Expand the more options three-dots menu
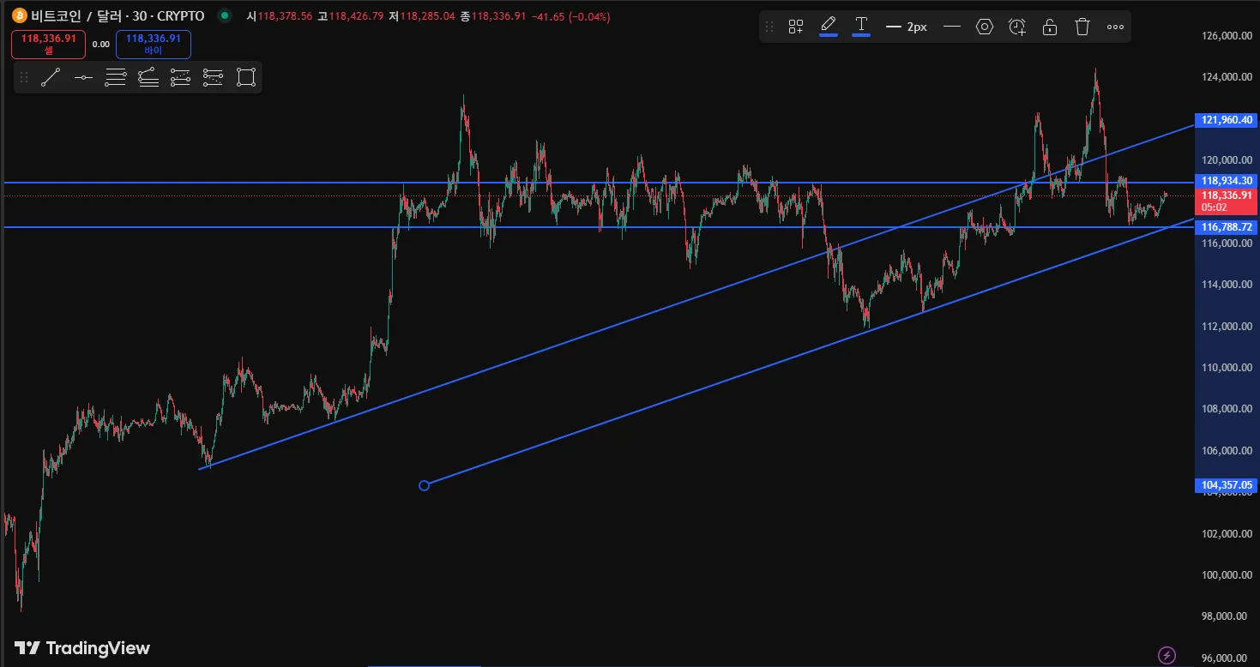Screen dimensions: 1260x667 pyautogui.click(x=1115, y=27)
